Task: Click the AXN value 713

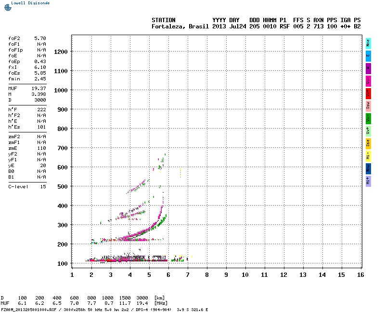Action: point(318,26)
